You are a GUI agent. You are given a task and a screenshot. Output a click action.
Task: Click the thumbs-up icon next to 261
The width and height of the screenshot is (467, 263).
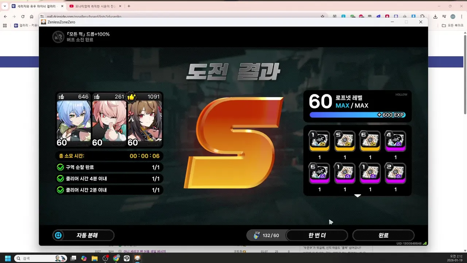click(x=97, y=97)
